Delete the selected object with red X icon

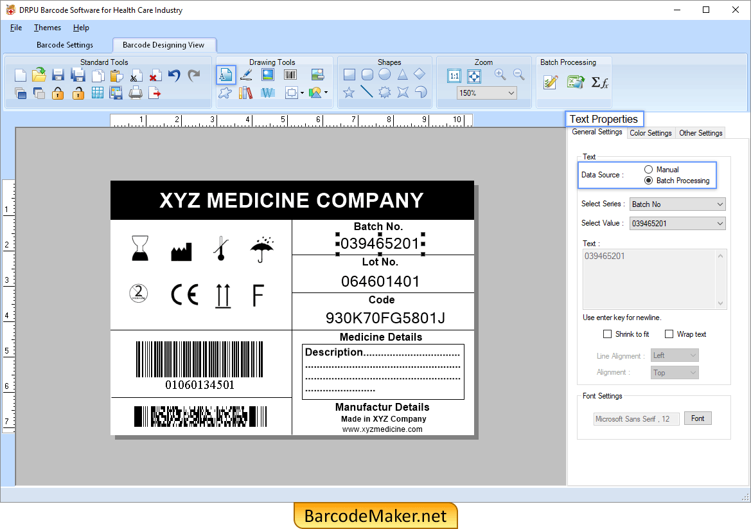pos(155,76)
